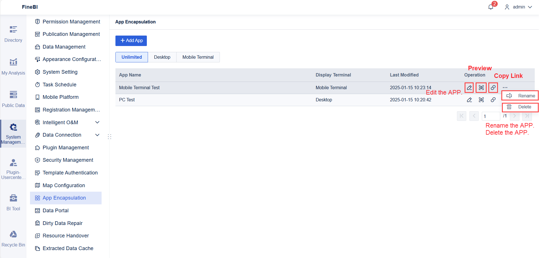Go to the first page of results
Viewport: 539px width, 258px height.
point(461,116)
